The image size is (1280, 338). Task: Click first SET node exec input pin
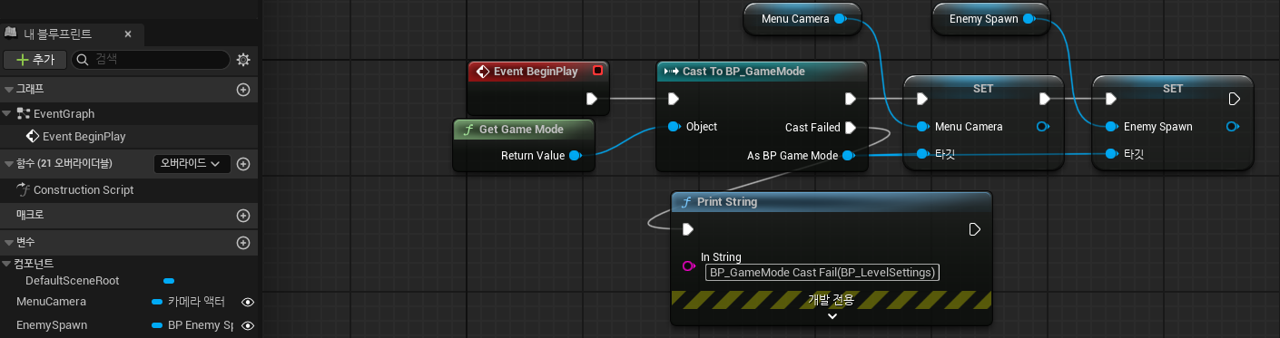click(922, 98)
